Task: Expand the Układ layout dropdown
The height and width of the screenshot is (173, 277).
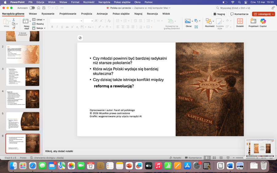Action: coord(40,20)
